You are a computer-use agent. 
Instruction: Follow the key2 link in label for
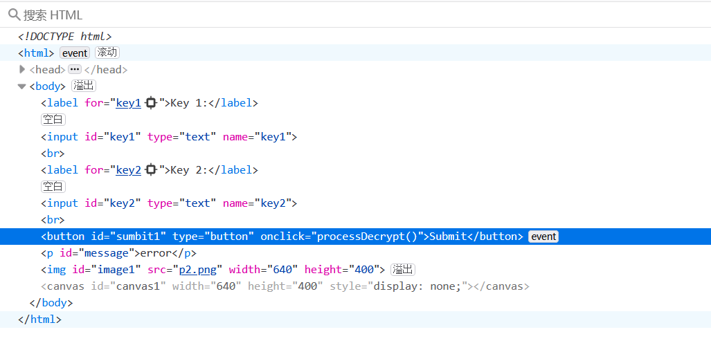128,170
